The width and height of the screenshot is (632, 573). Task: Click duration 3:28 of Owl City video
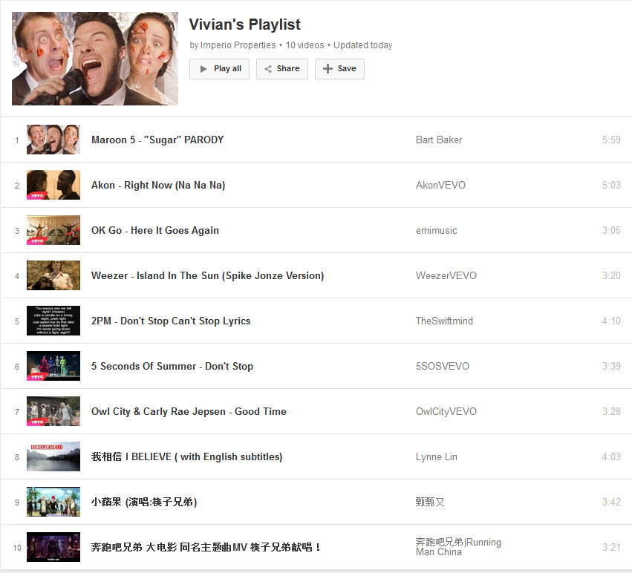[x=611, y=411]
